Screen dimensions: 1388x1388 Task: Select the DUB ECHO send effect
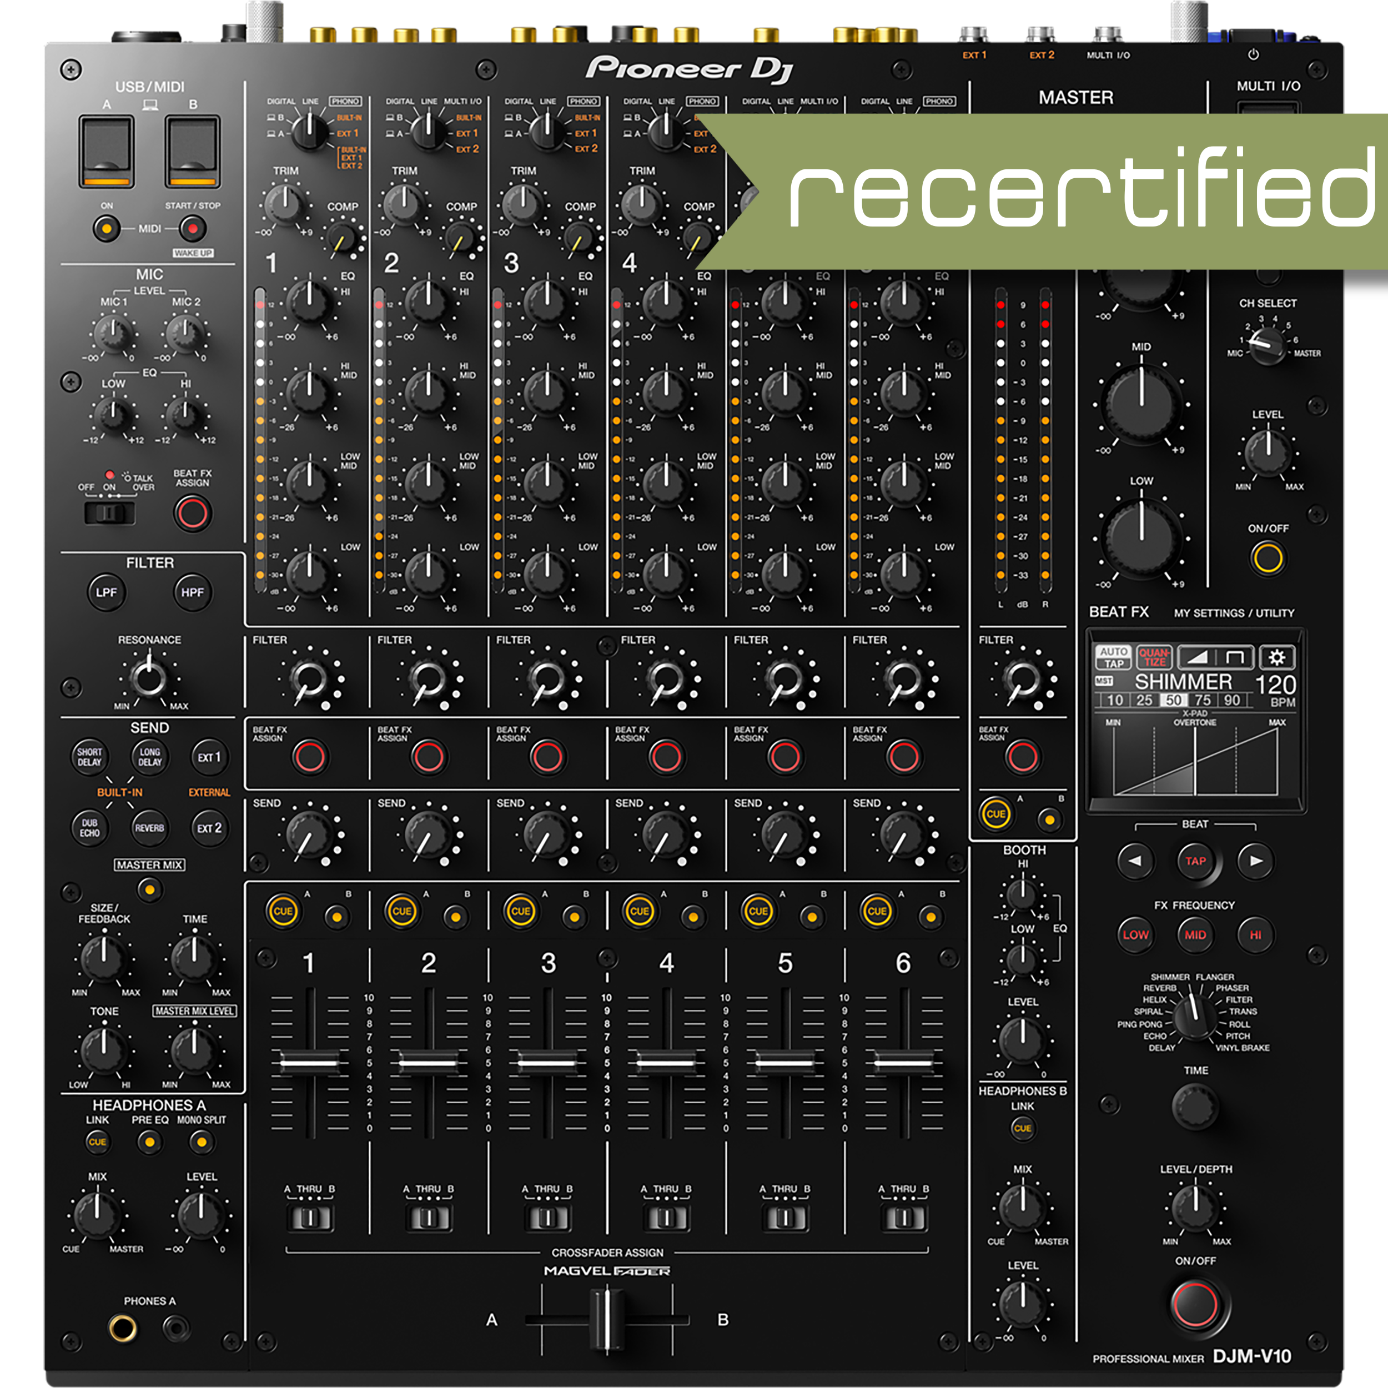[x=90, y=828]
